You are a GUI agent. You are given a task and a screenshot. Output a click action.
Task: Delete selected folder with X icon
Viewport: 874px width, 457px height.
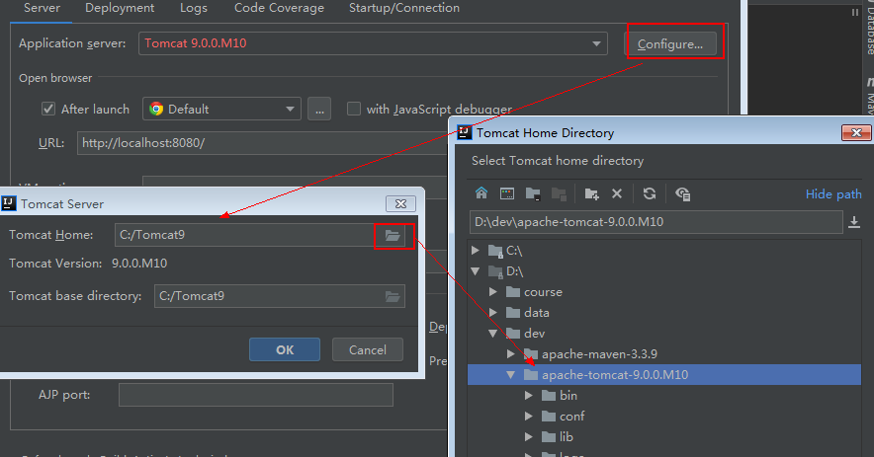(617, 193)
